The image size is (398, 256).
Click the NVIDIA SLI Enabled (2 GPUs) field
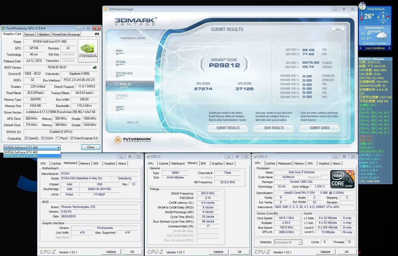[x=61, y=132]
